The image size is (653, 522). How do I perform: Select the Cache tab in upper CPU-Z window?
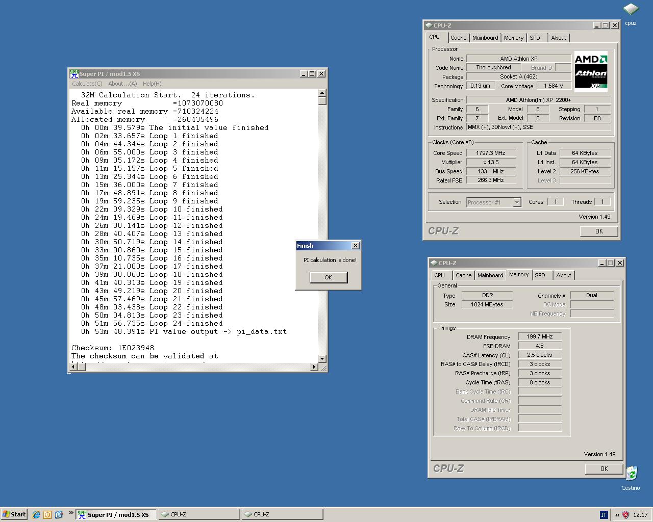click(458, 38)
